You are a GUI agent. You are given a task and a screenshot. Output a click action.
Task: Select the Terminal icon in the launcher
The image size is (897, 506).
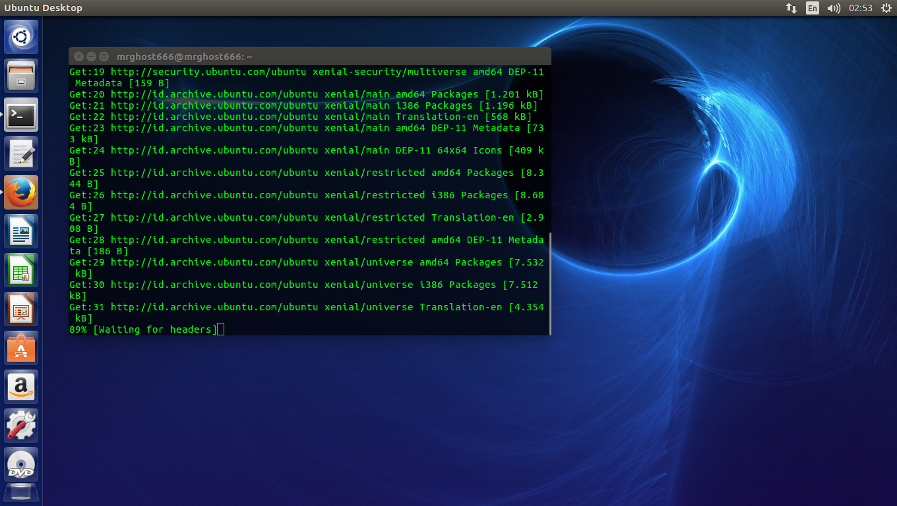21,115
